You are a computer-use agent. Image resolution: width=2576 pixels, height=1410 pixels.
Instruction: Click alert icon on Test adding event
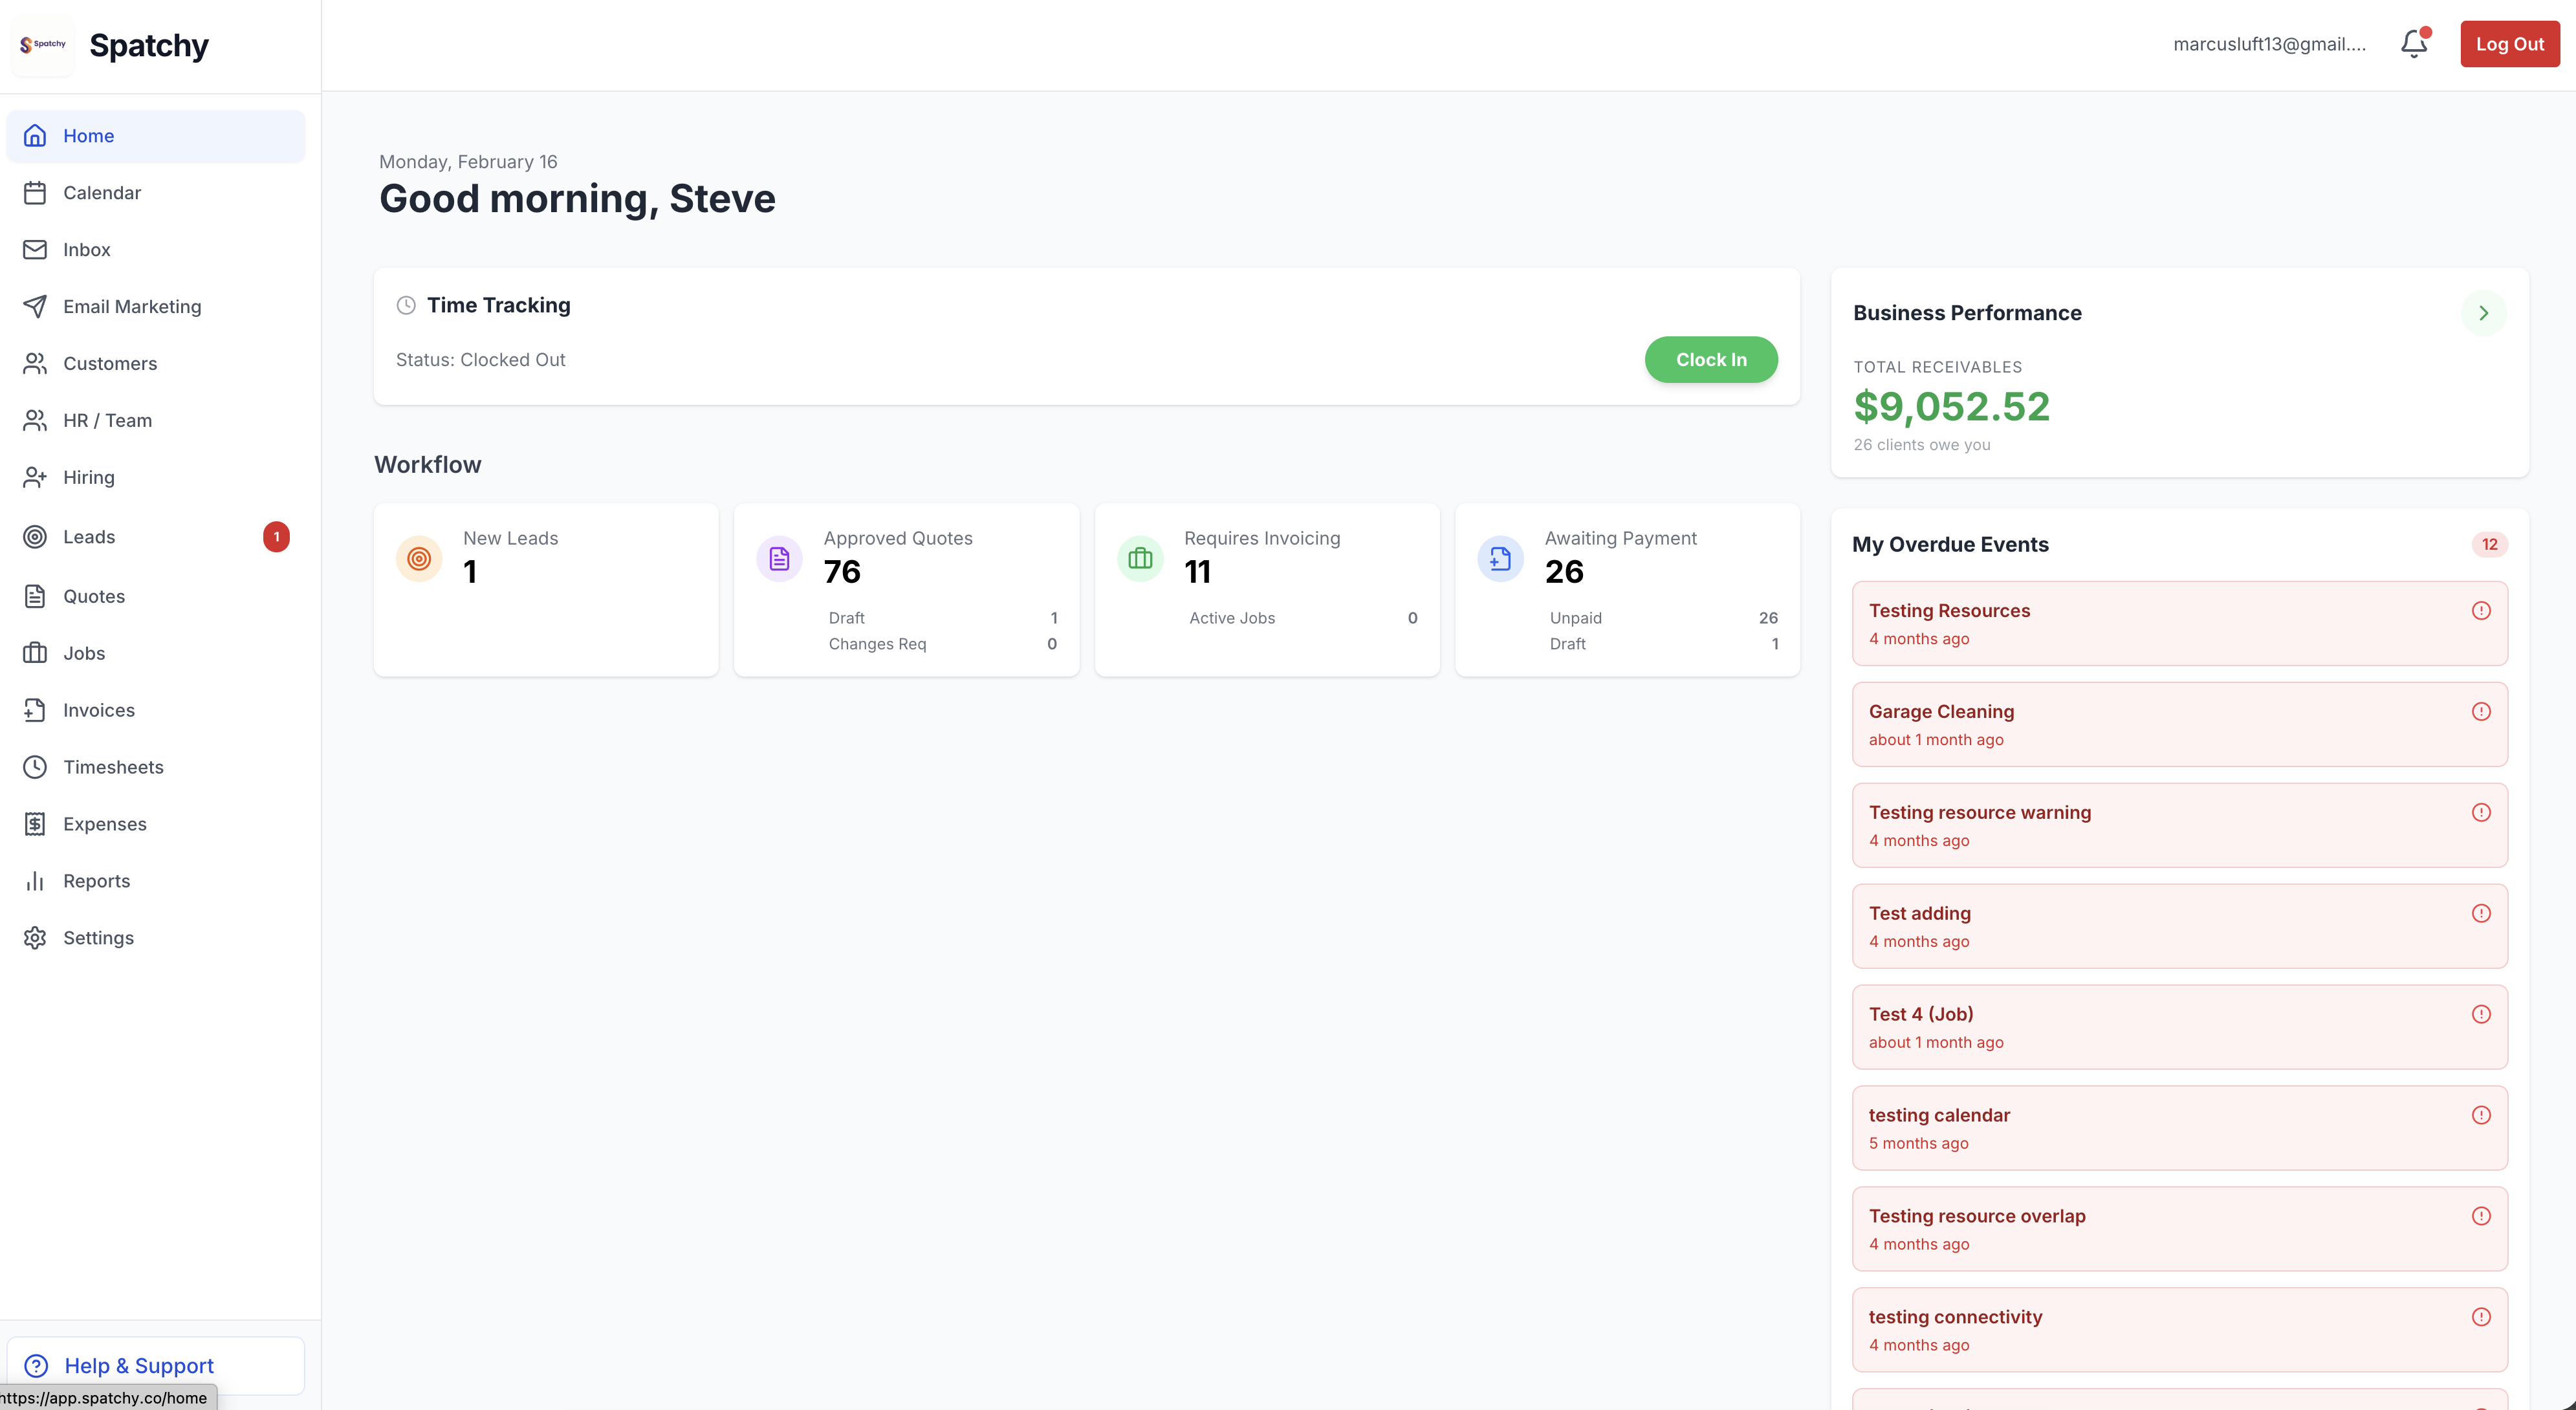pos(2481,914)
